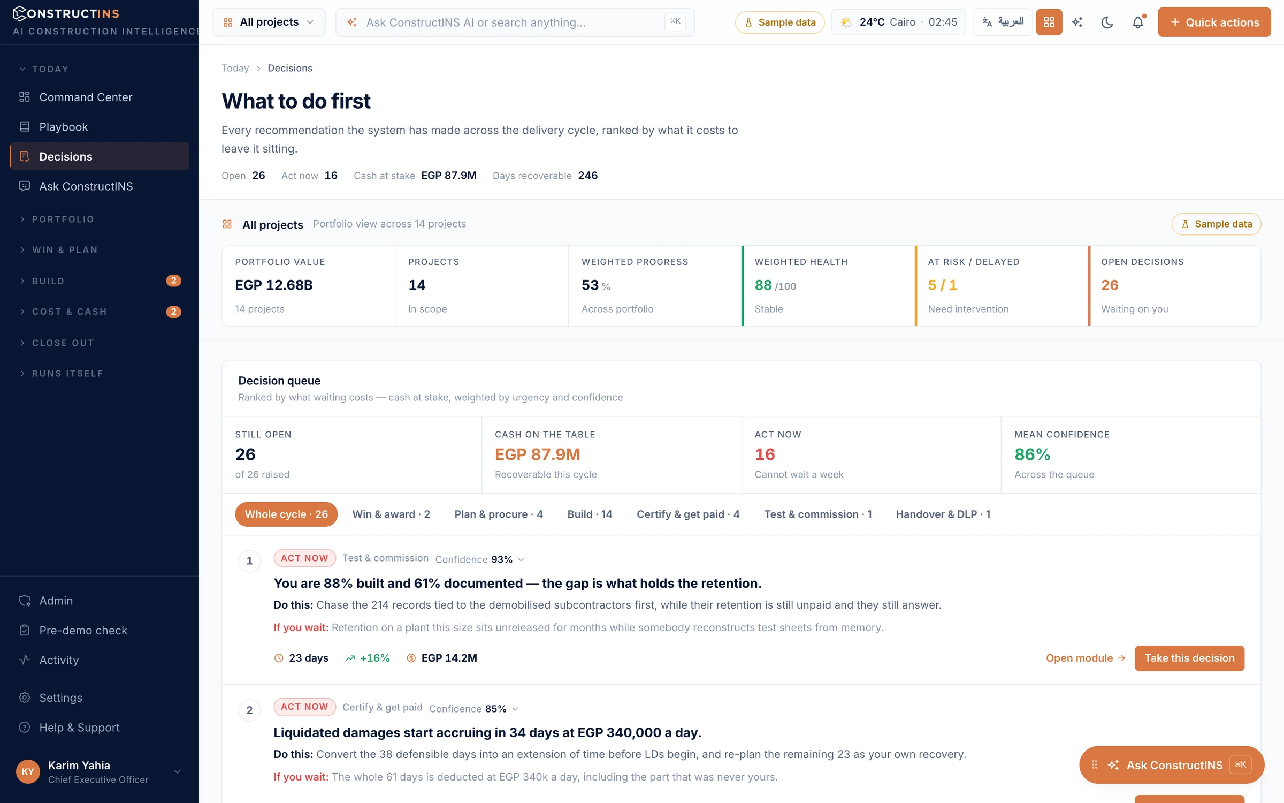Image resolution: width=1284 pixels, height=803 pixels.
Task: Click the weather widget showing Cairo
Action: (898, 22)
